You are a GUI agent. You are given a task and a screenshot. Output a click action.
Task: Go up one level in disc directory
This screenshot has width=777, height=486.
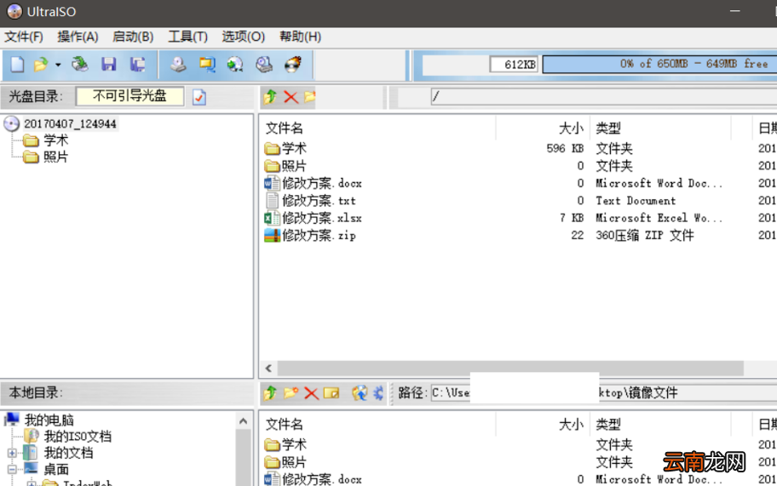[x=270, y=96]
